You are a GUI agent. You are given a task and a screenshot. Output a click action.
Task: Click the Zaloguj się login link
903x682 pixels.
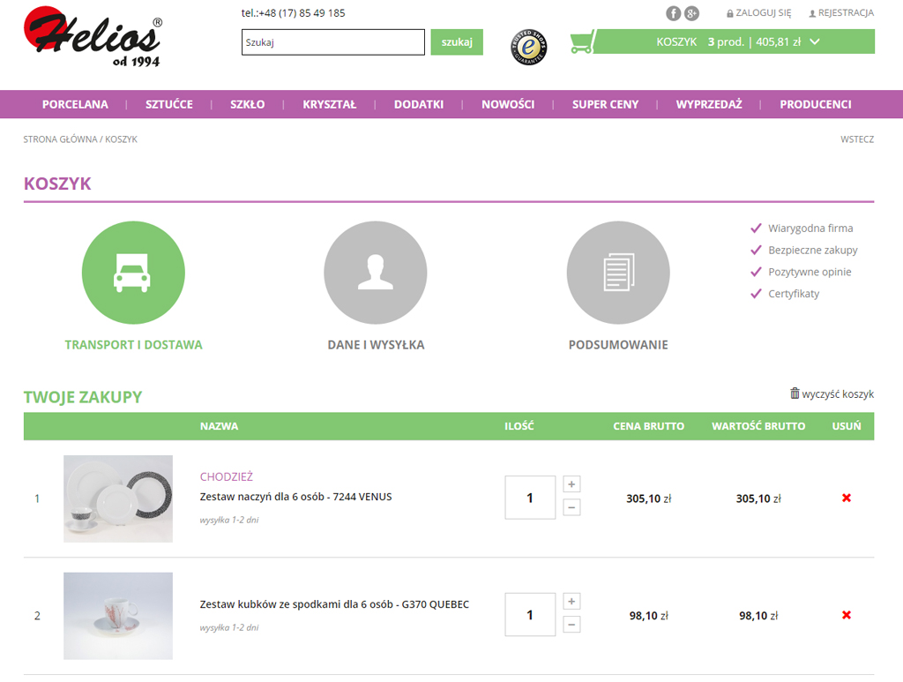pyautogui.click(x=758, y=13)
